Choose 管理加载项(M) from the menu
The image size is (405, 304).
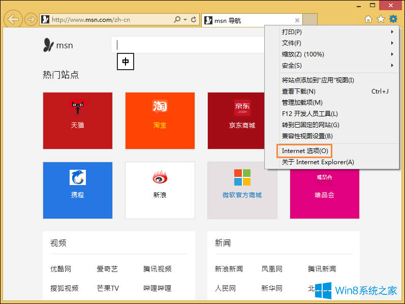pyautogui.click(x=302, y=103)
